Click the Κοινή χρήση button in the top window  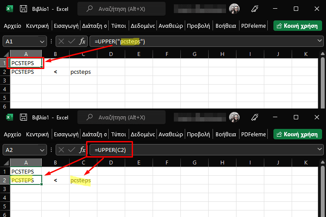pyautogui.click(x=297, y=26)
